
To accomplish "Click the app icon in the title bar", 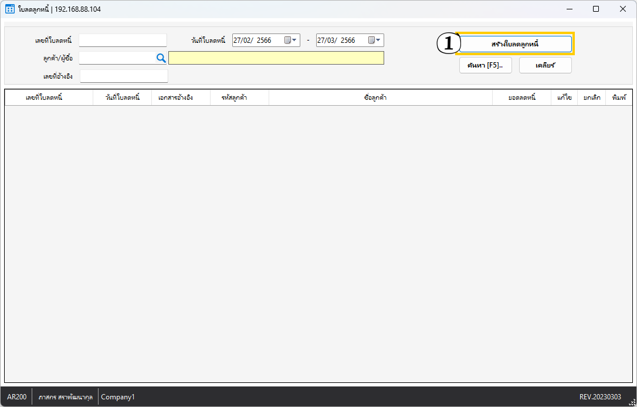I will coord(10,9).
